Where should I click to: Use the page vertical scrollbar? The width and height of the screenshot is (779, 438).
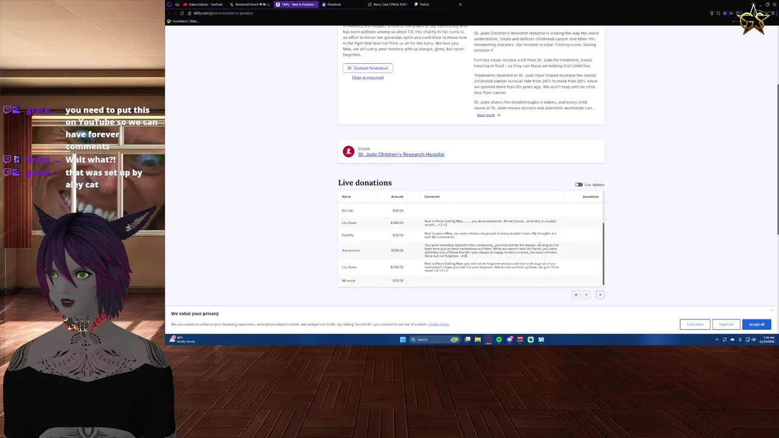(777, 158)
